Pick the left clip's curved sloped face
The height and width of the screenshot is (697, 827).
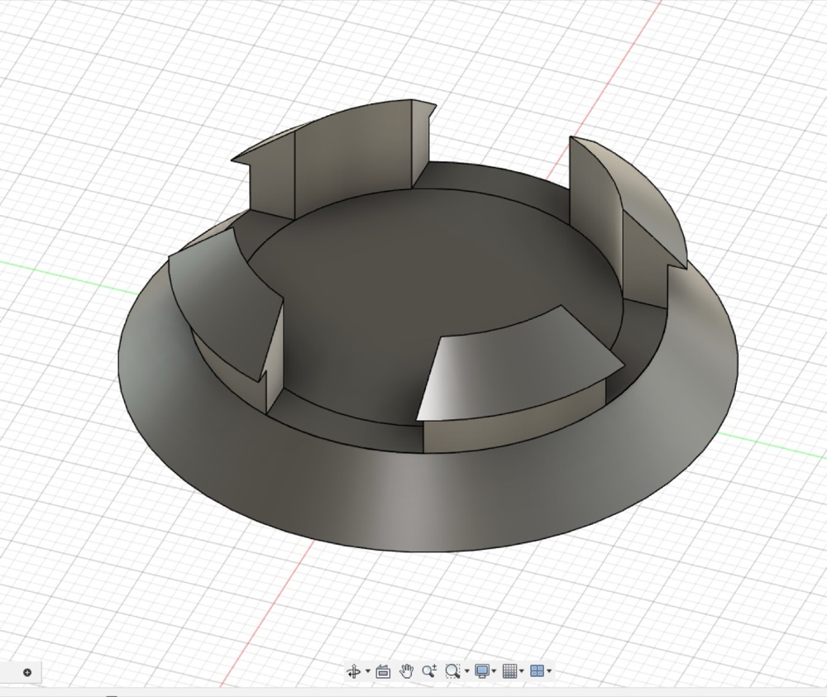tap(227, 295)
